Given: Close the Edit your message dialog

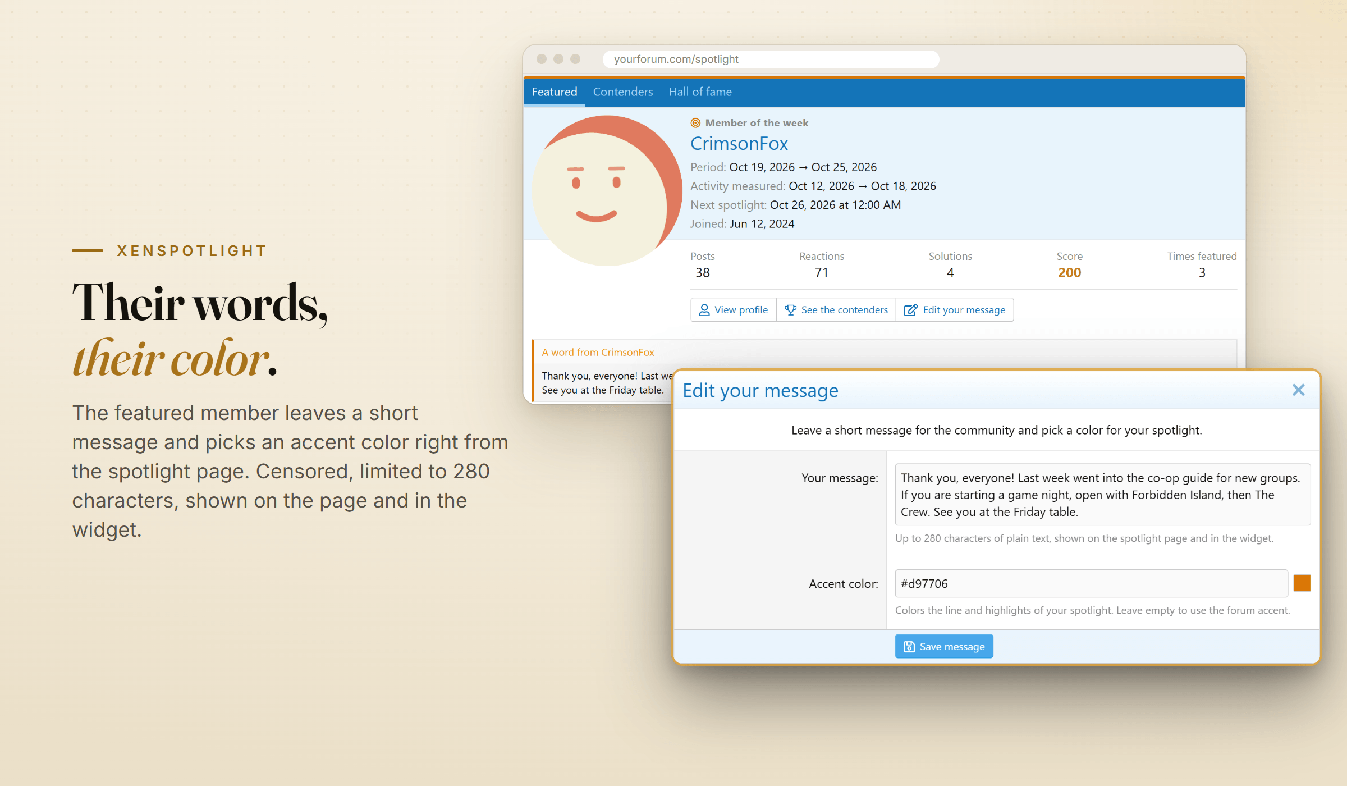Looking at the screenshot, I should tap(1298, 390).
